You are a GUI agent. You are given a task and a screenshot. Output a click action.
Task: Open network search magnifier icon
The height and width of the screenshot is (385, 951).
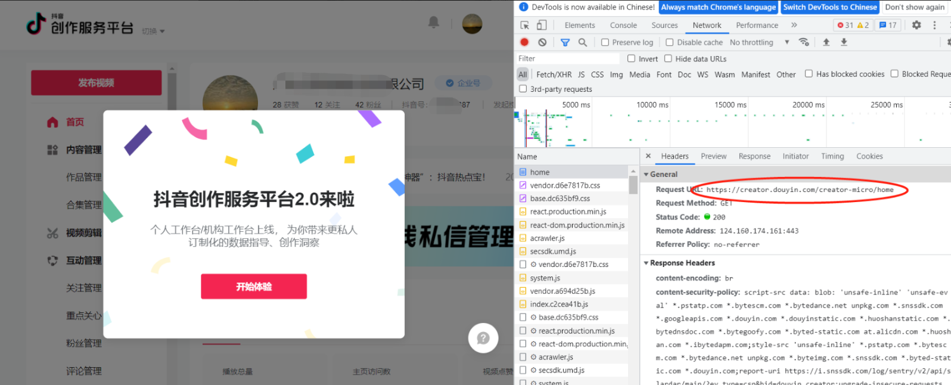tap(583, 42)
